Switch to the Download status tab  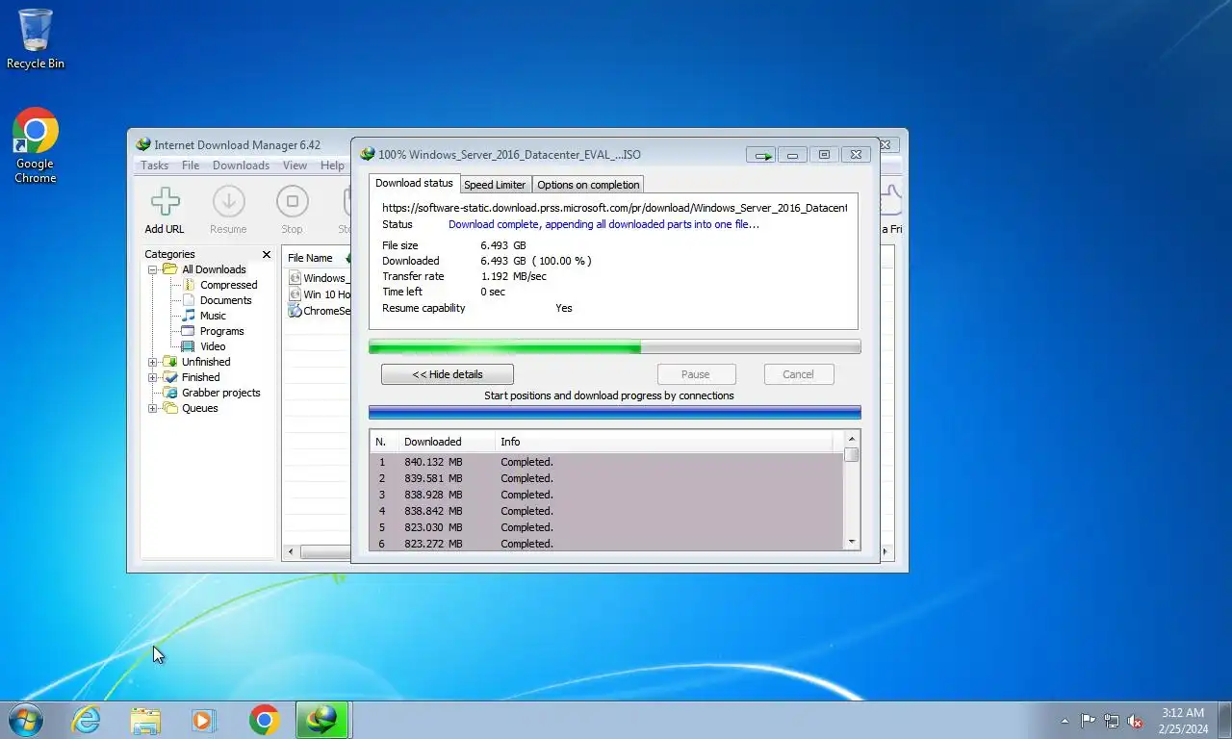tap(414, 183)
